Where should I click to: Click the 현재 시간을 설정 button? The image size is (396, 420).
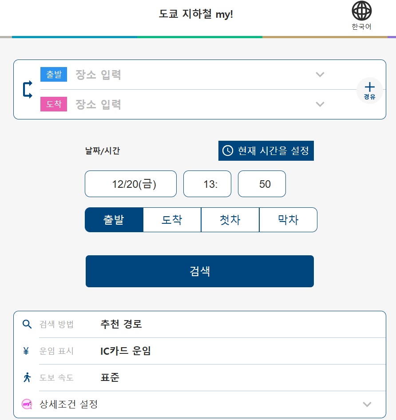[x=266, y=151]
